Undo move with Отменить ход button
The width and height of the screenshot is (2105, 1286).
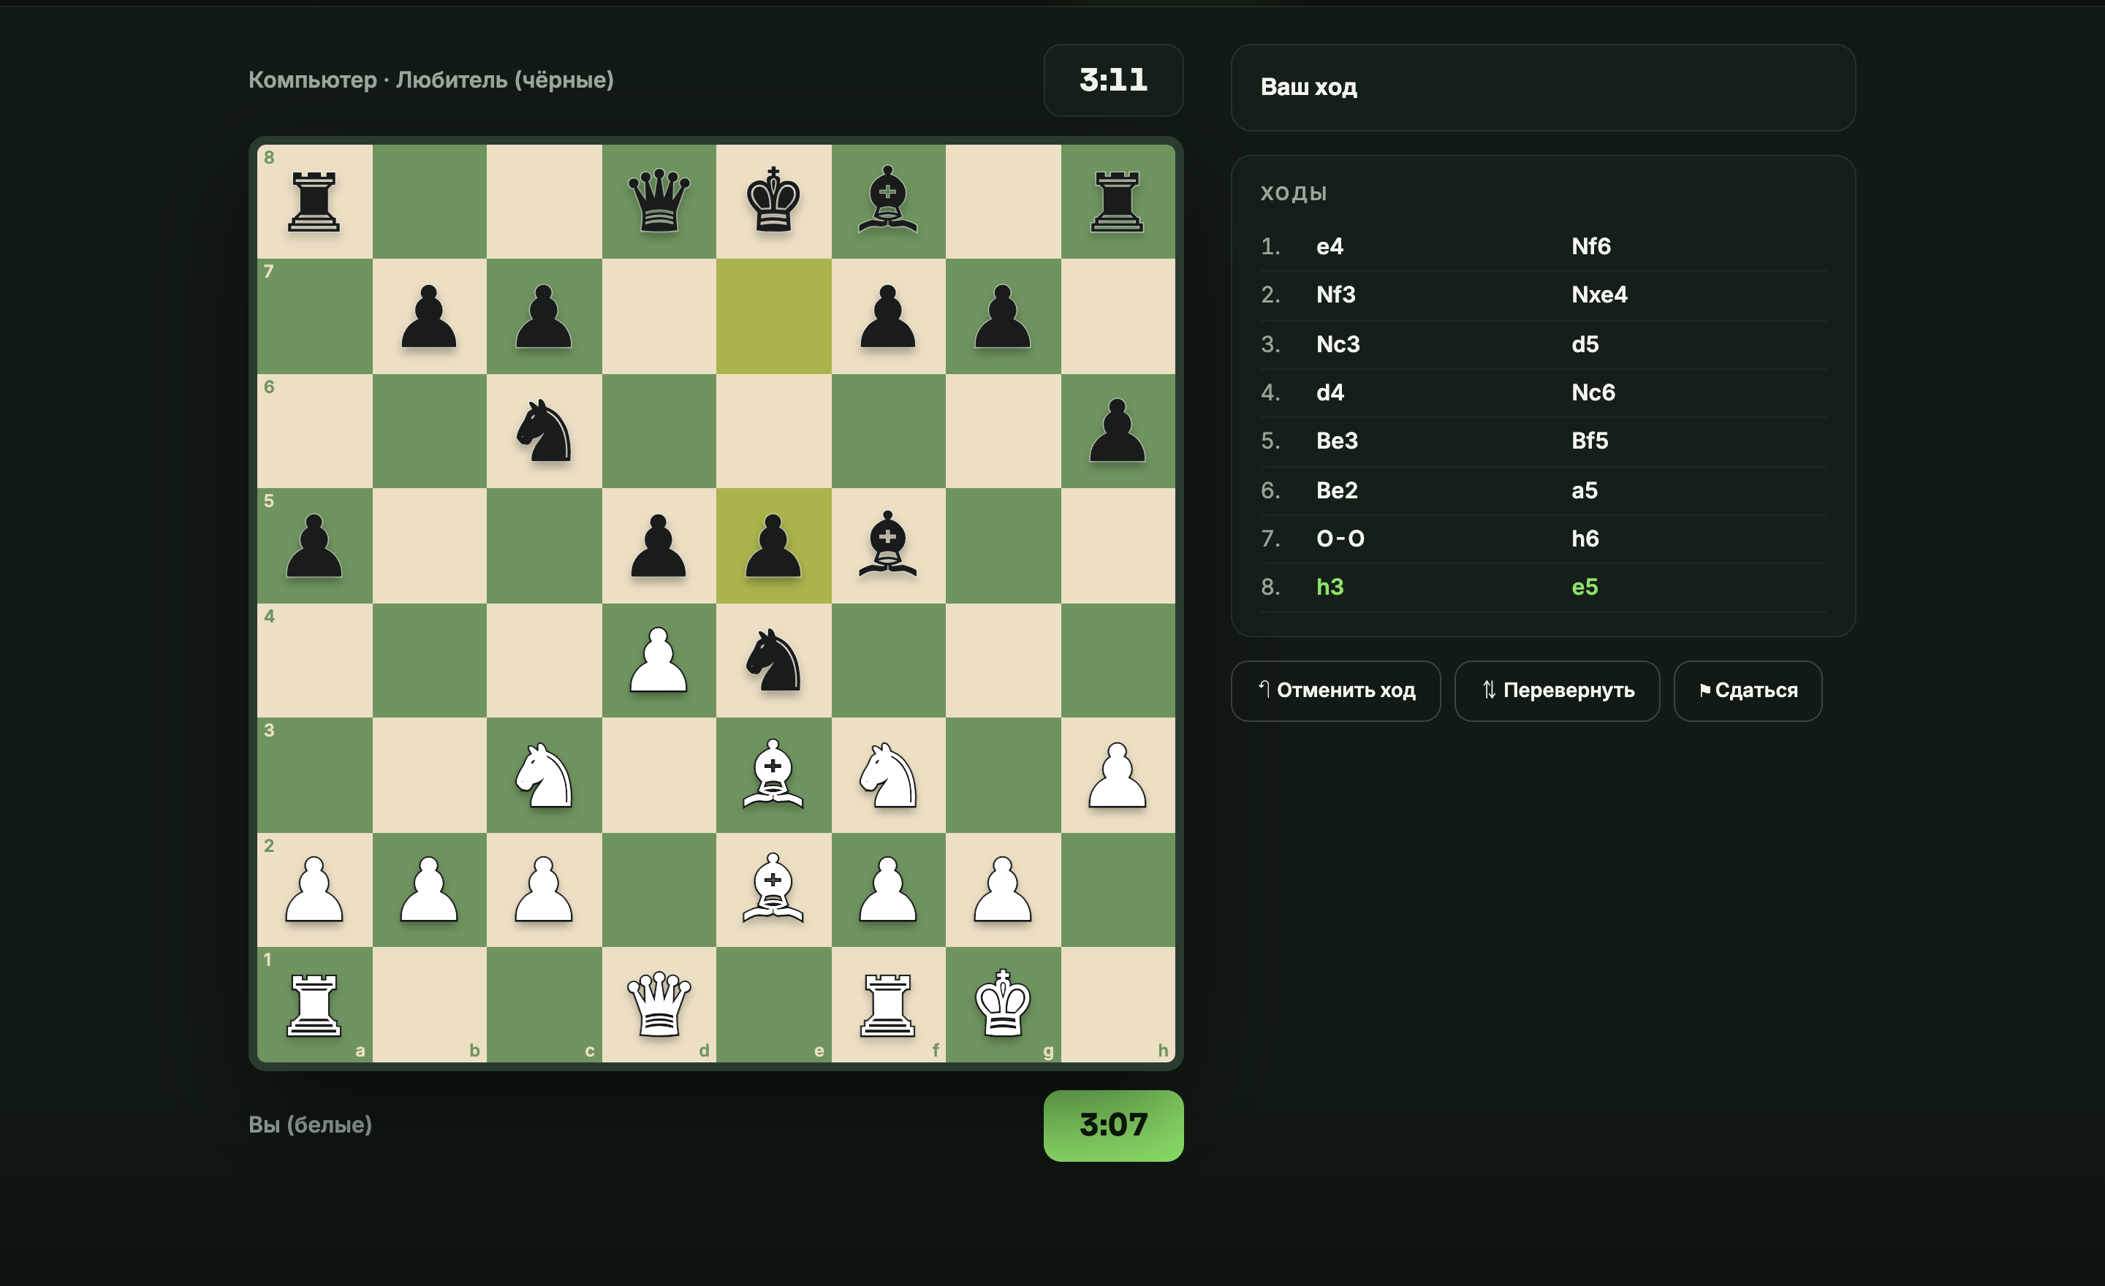1335,690
